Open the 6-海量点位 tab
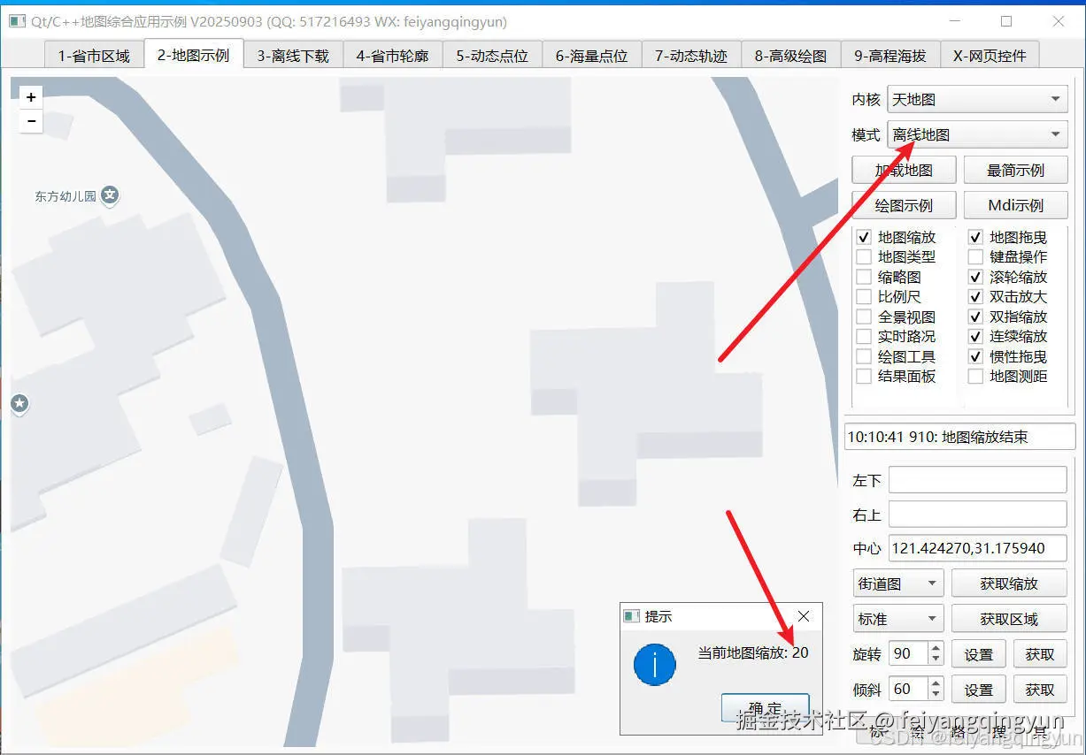The height and width of the screenshot is (755, 1086). (592, 54)
